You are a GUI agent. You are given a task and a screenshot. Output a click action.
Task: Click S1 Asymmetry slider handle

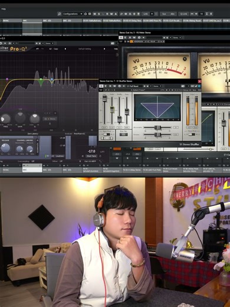[x=157, y=128]
